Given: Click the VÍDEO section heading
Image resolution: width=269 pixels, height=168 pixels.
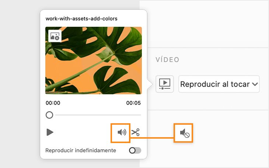Looking at the screenshot, I should click(167, 59).
